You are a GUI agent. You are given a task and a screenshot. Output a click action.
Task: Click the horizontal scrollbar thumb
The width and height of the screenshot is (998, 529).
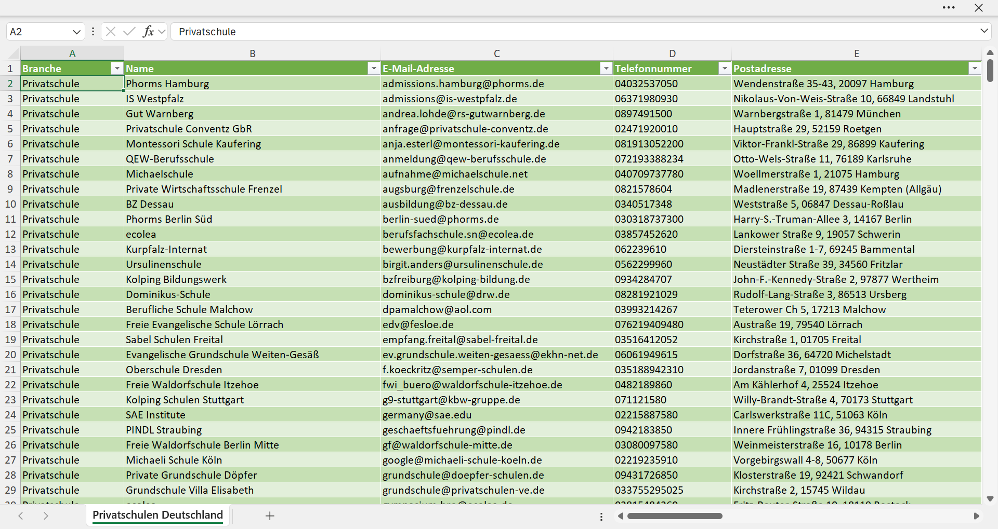[x=675, y=516]
